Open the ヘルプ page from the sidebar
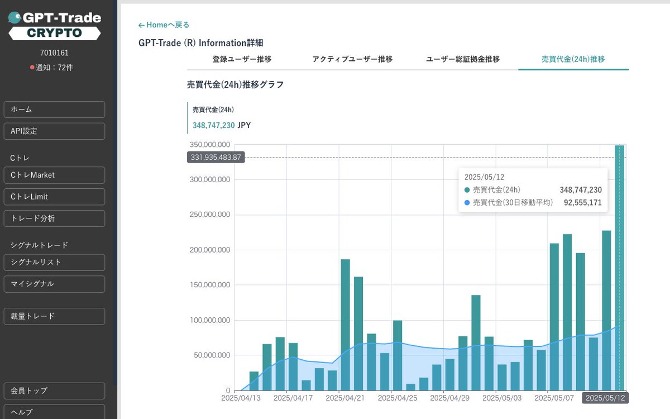 point(54,413)
